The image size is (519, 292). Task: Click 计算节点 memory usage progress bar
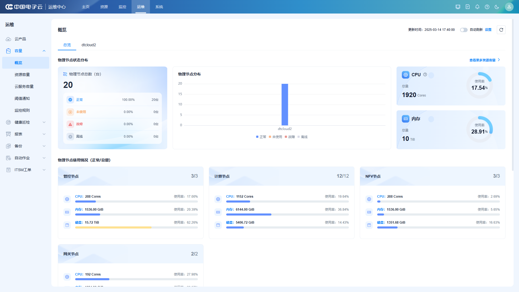coord(287,215)
